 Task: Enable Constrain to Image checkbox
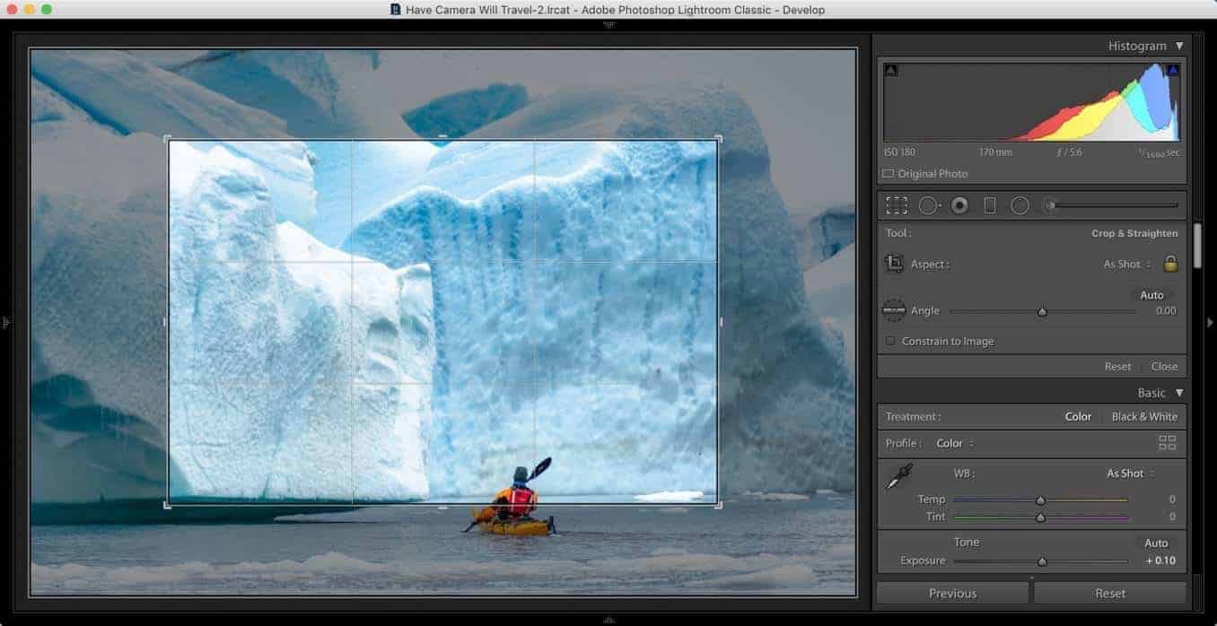890,341
